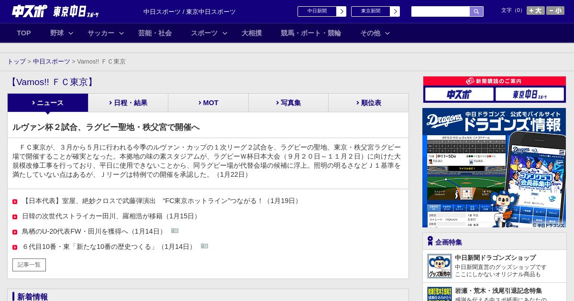Open the 中日新聞 link button
Image resolution: width=574 pixels, height=301 pixels.
pyautogui.click(x=317, y=11)
